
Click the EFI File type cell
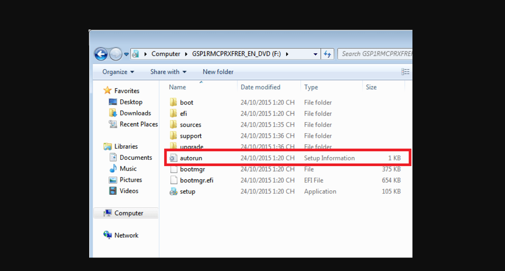(x=314, y=180)
